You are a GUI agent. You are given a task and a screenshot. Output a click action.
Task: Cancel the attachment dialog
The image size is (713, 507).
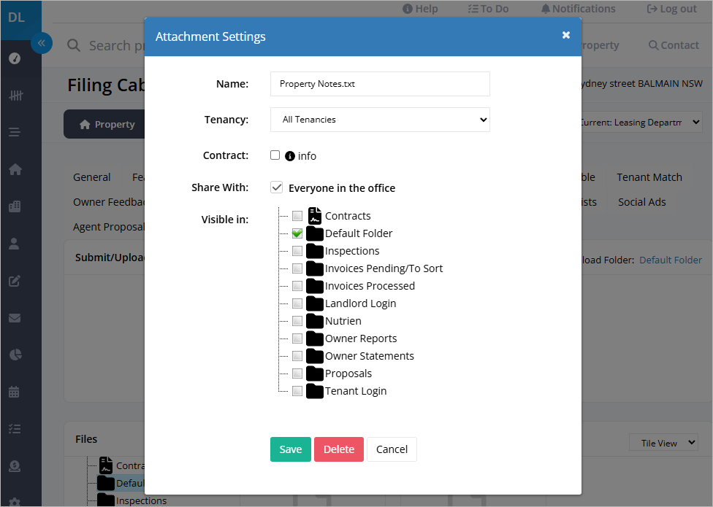tap(392, 449)
